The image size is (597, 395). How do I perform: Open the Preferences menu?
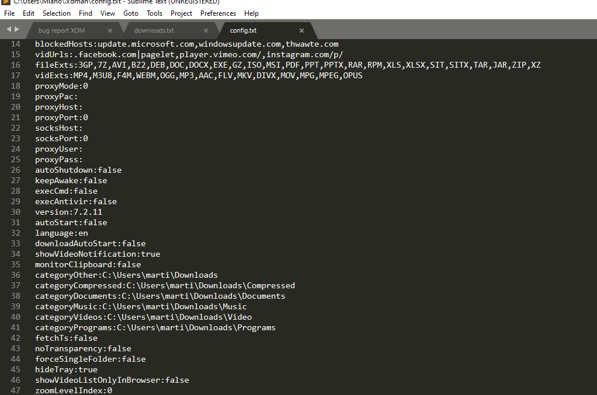[x=217, y=13]
